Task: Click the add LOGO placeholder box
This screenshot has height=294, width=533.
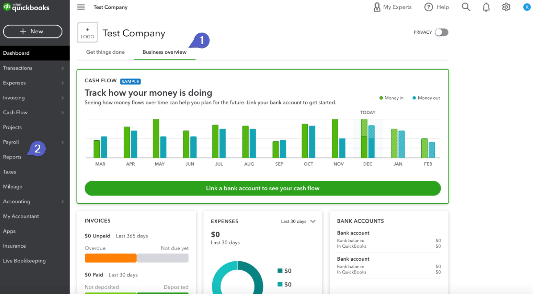Action: (87, 33)
